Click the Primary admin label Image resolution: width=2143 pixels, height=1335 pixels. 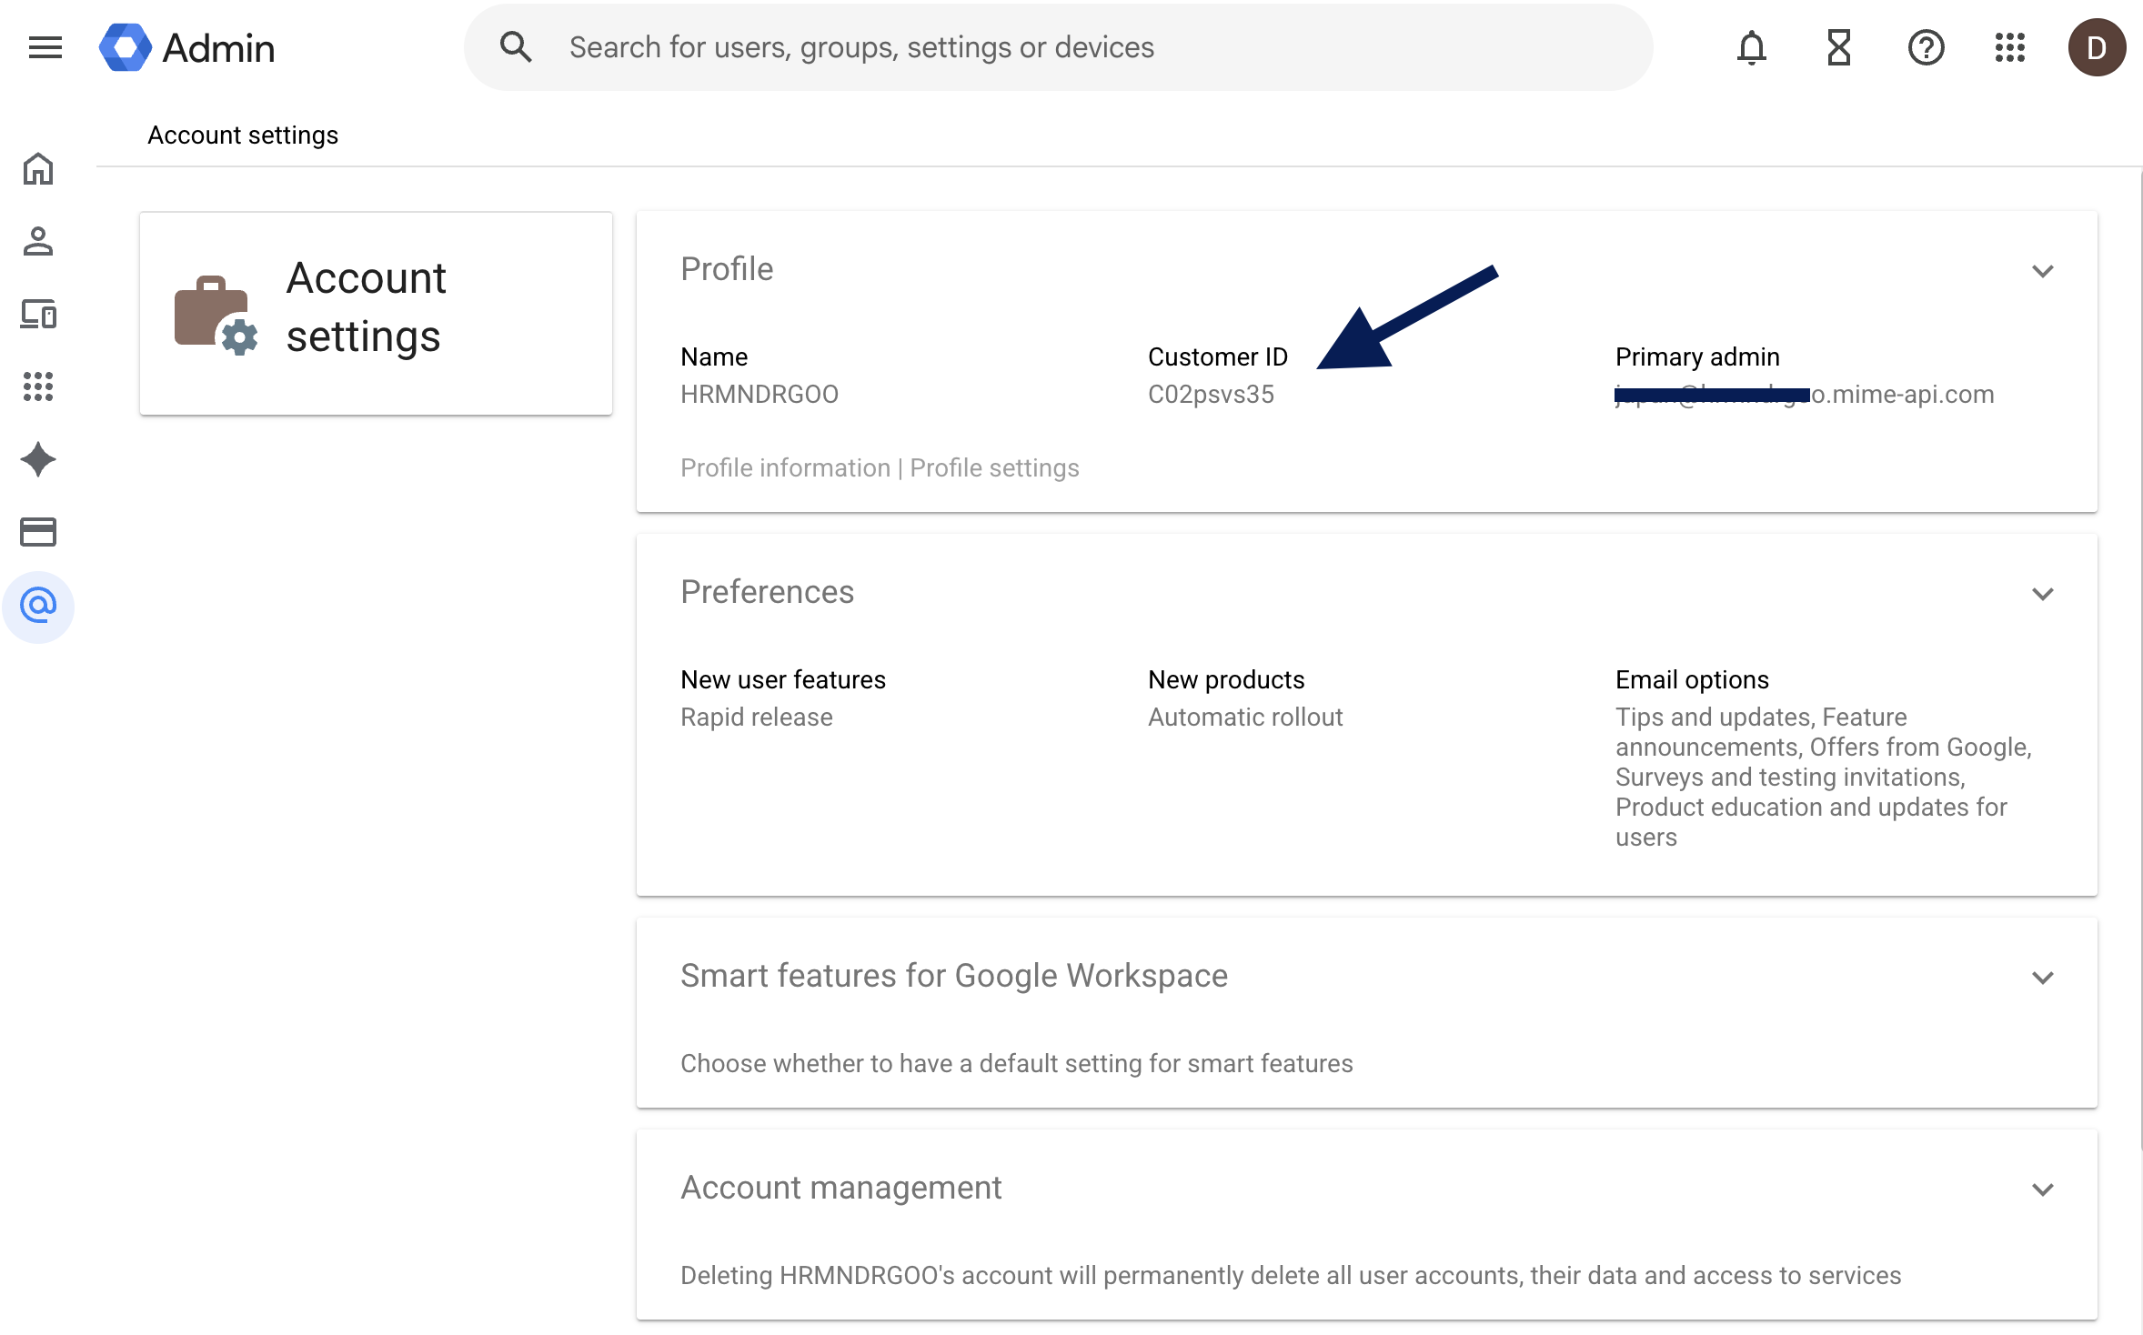(x=1697, y=356)
